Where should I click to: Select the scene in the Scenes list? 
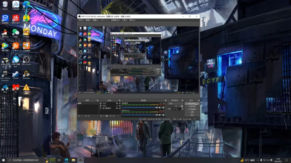[88, 103]
